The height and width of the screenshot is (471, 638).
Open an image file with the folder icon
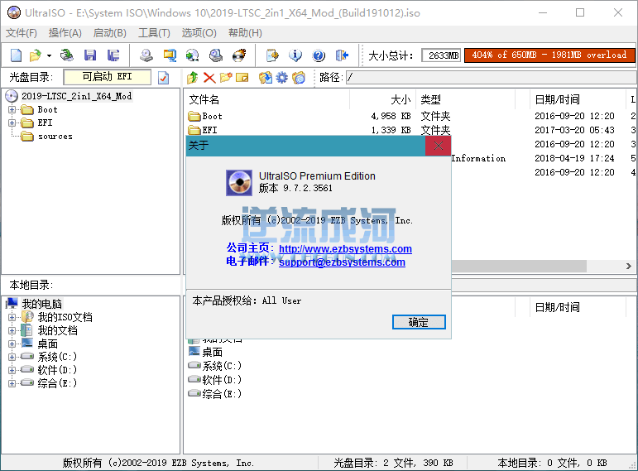[36, 55]
